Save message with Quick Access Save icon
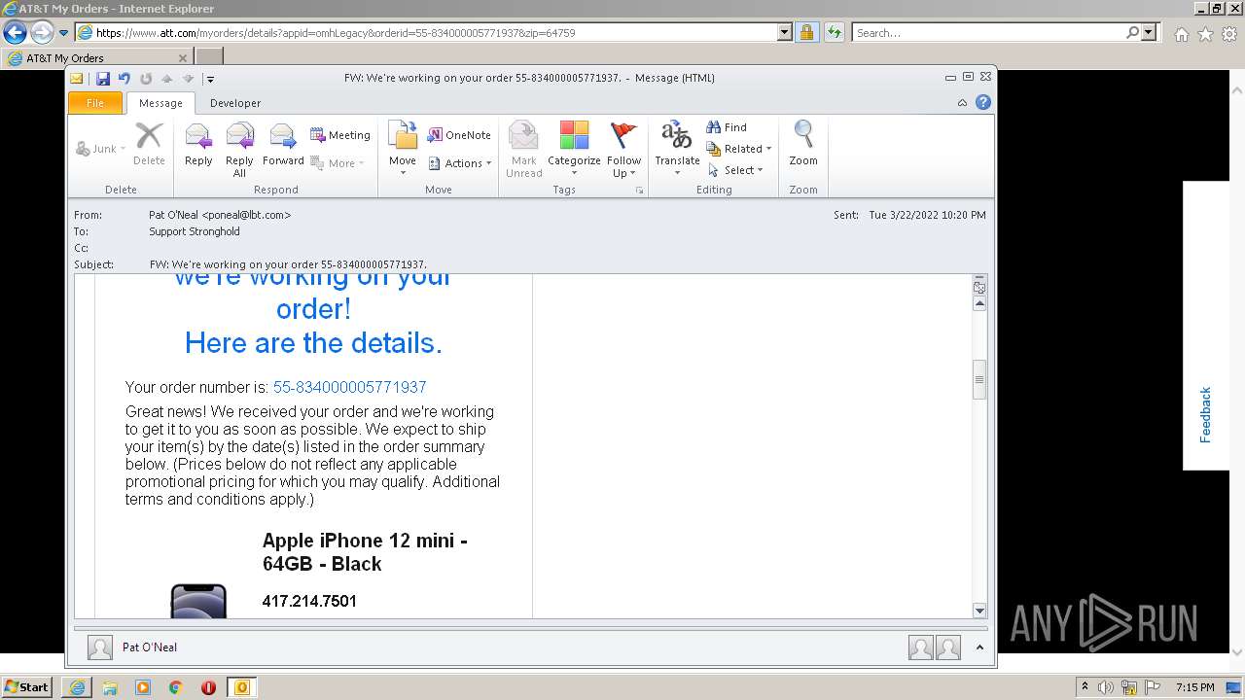This screenshot has width=1245, height=700. [102, 79]
